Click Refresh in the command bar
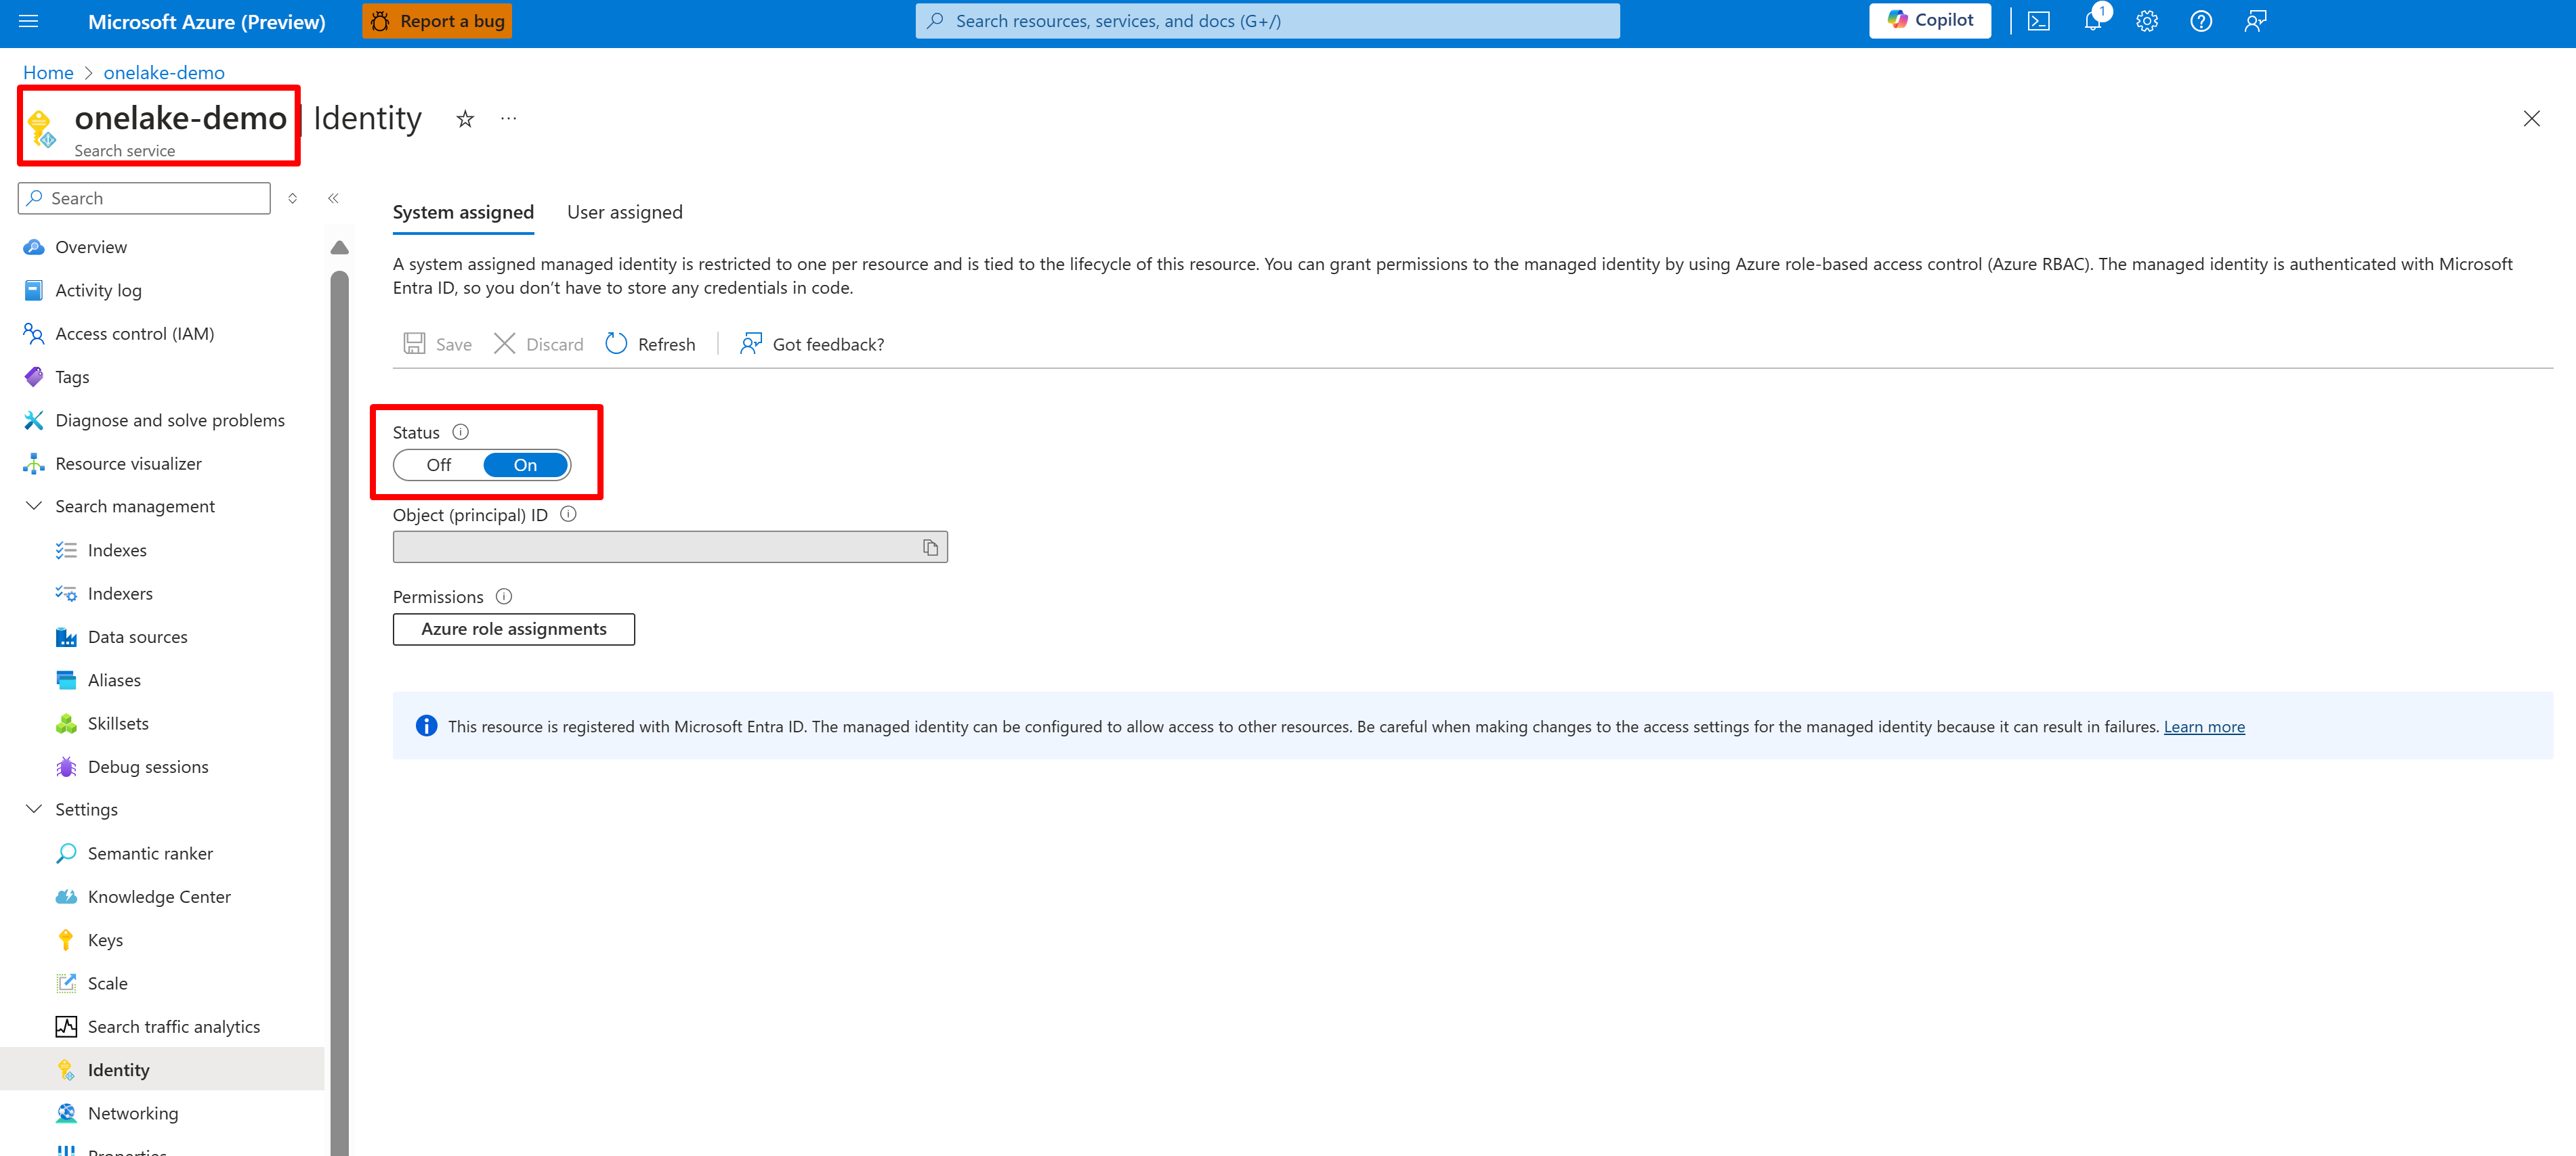 click(x=651, y=344)
